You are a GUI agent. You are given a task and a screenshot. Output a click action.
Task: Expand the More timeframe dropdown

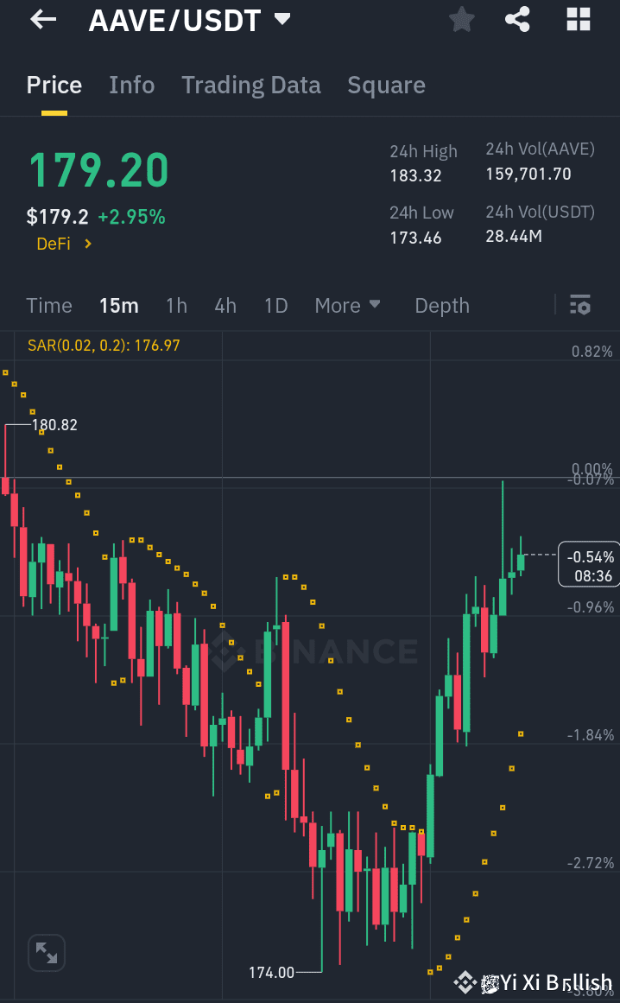[x=347, y=305]
